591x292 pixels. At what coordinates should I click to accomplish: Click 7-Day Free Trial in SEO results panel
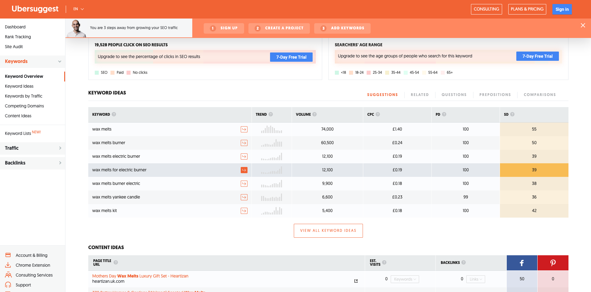click(x=291, y=57)
